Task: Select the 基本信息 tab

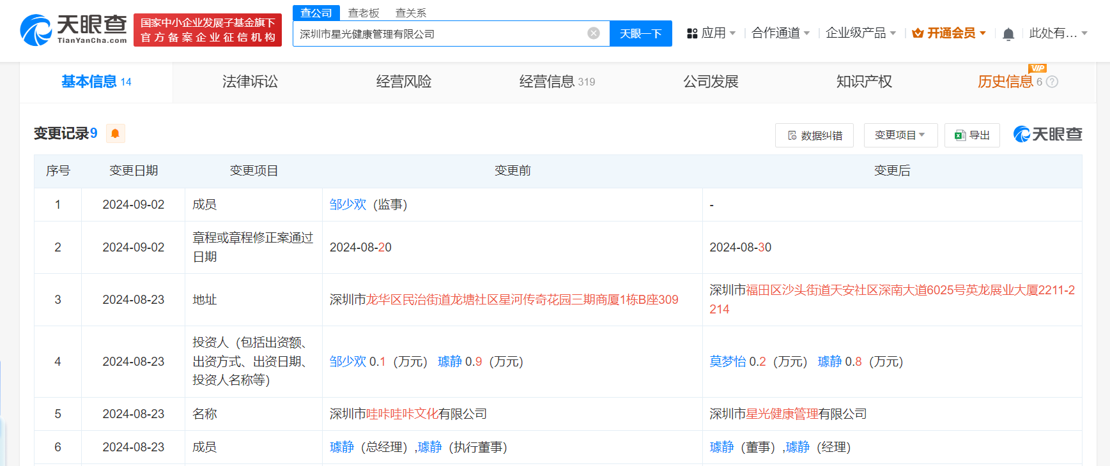Action: 96,82
